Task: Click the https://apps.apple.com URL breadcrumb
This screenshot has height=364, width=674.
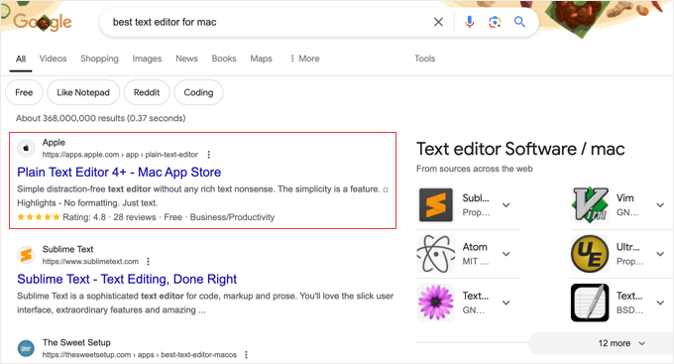Action: (x=120, y=155)
